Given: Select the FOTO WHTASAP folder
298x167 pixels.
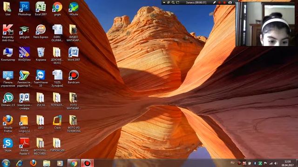Looking at the screenshot, I should coord(74,101).
